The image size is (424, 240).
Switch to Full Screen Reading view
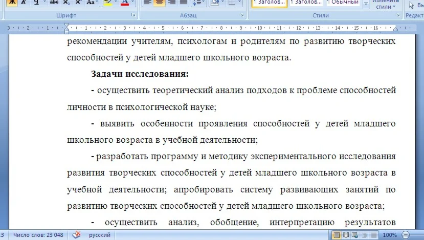(346, 235)
